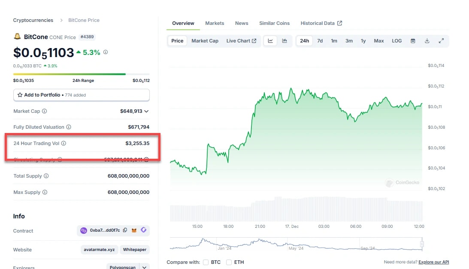Toggle LOG scale on the chart
Image resolution: width=469 pixels, height=269 pixels.
pyautogui.click(x=397, y=41)
